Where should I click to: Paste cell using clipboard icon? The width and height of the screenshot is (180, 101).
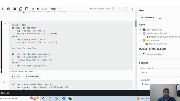pos(26,9)
